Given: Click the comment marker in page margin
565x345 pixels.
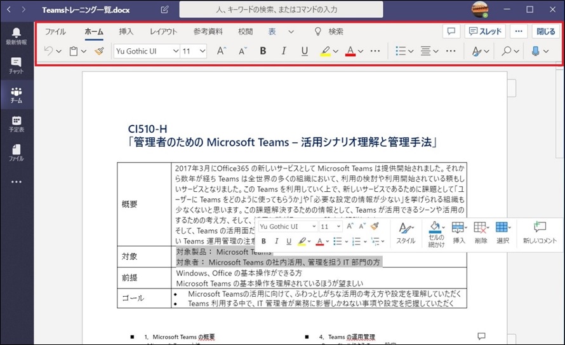Looking at the screenshot, I should [x=481, y=336].
